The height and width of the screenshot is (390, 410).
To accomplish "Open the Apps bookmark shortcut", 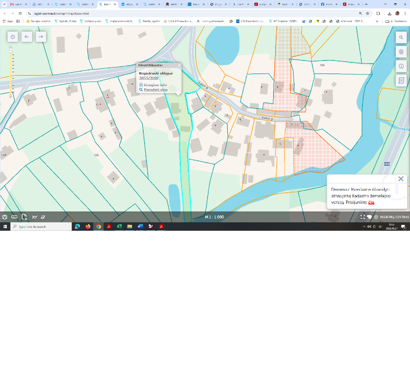I will [x=8, y=21].
